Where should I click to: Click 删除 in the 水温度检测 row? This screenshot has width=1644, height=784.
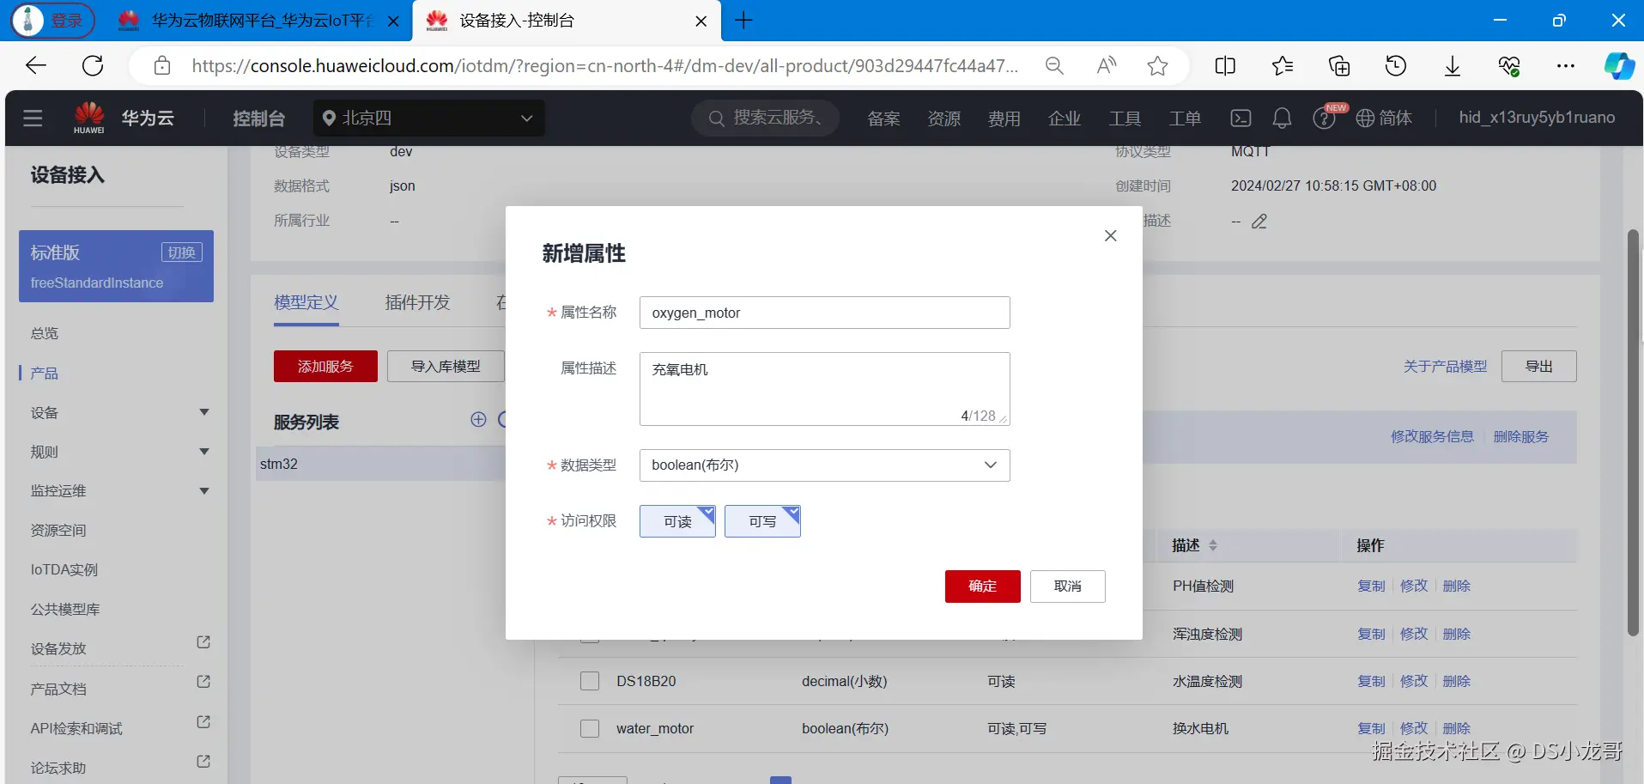point(1457,681)
